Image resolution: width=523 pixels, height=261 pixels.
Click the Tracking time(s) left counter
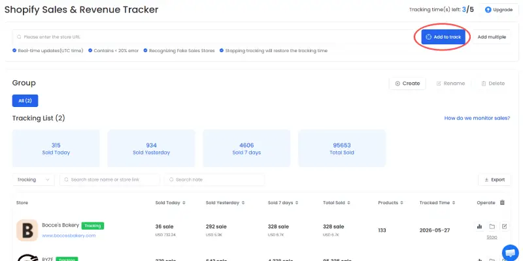[441, 10]
